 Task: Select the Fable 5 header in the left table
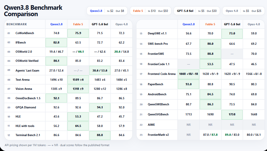click(78, 24)
